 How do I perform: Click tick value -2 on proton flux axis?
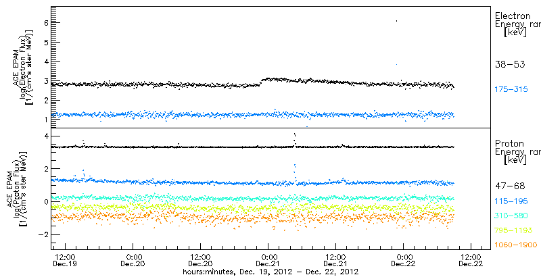click(x=44, y=234)
